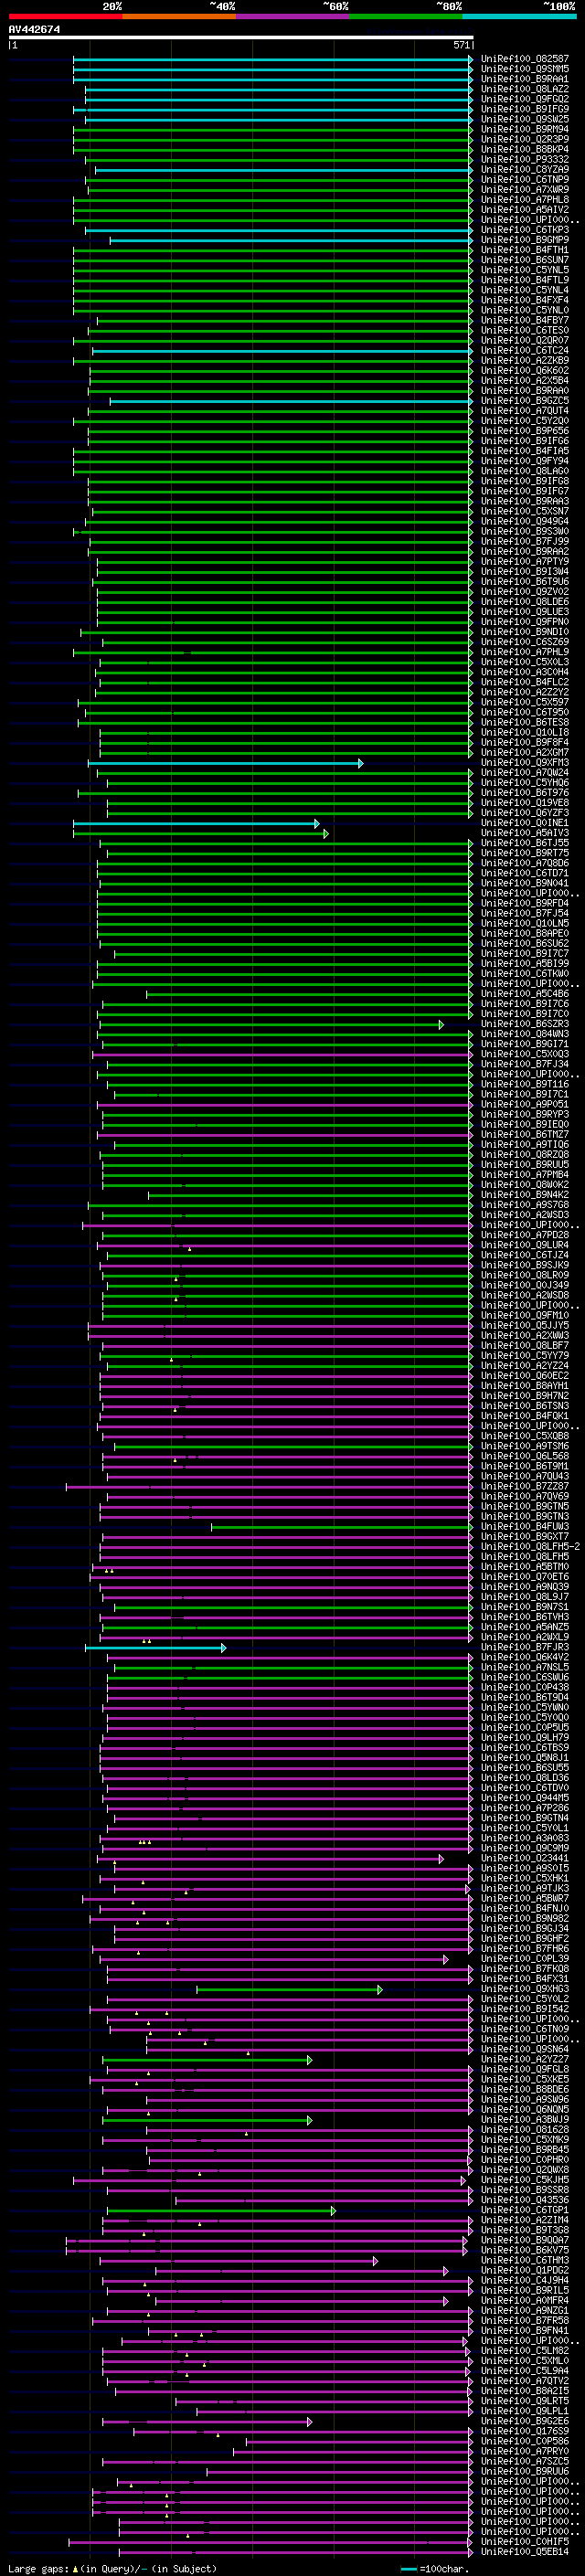This screenshot has height=2576, width=585.
Task: Open hit UniRef100_Q9SMM5
Action: pos(525,69)
